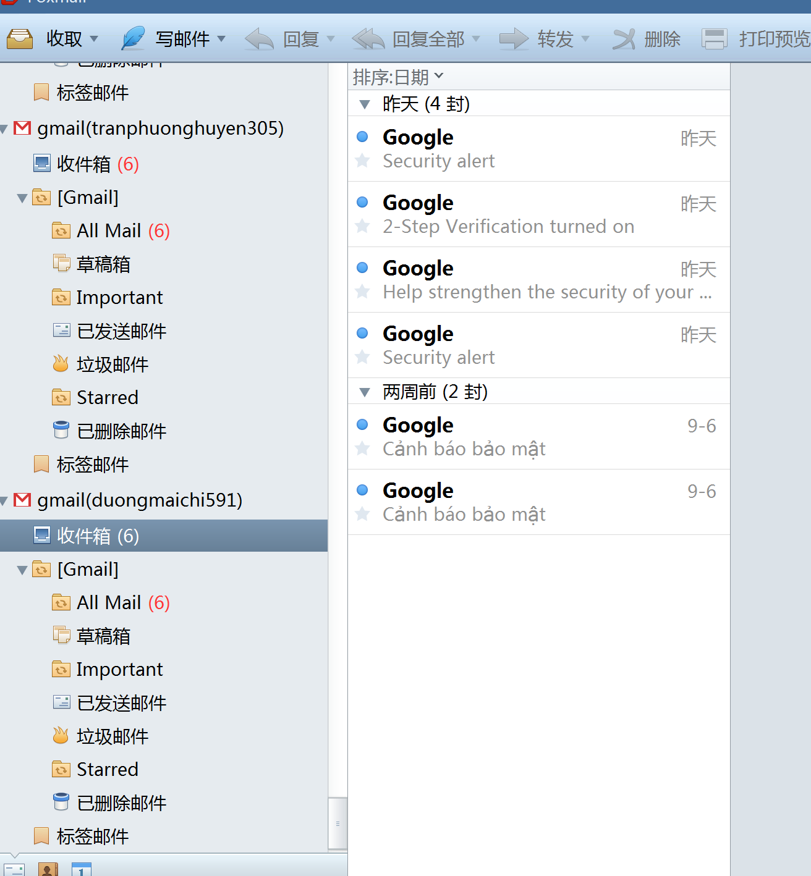Viewport: 811px width, 876px height.
Task: Star the 'Help strengthen the security' email
Action: (363, 292)
